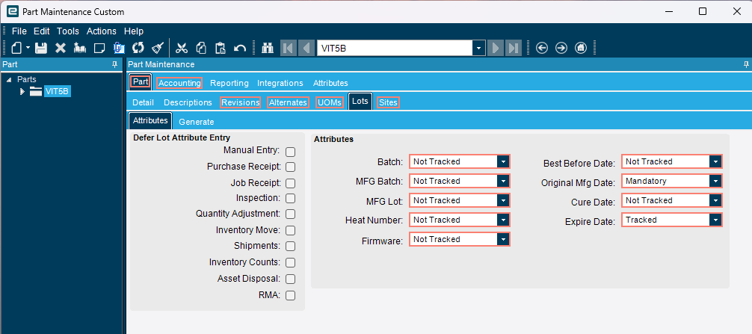Viewport: 752px width, 334px height.
Task: Open the Sites sub-tab
Action: tap(388, 102)
